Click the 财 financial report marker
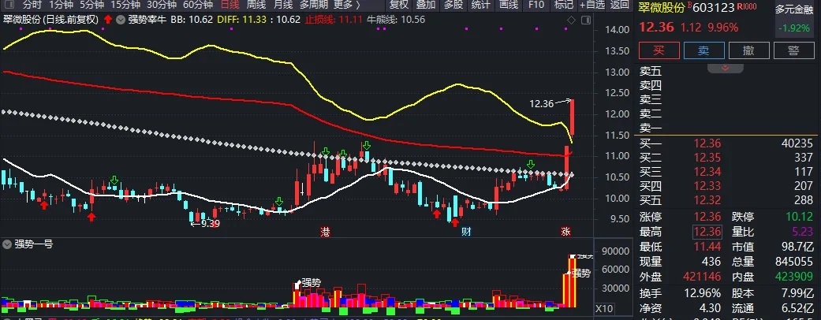The image size is (821, 320). click(466, 231)
